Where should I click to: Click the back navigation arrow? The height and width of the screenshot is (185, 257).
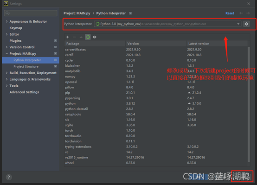[x=241, y=13]
